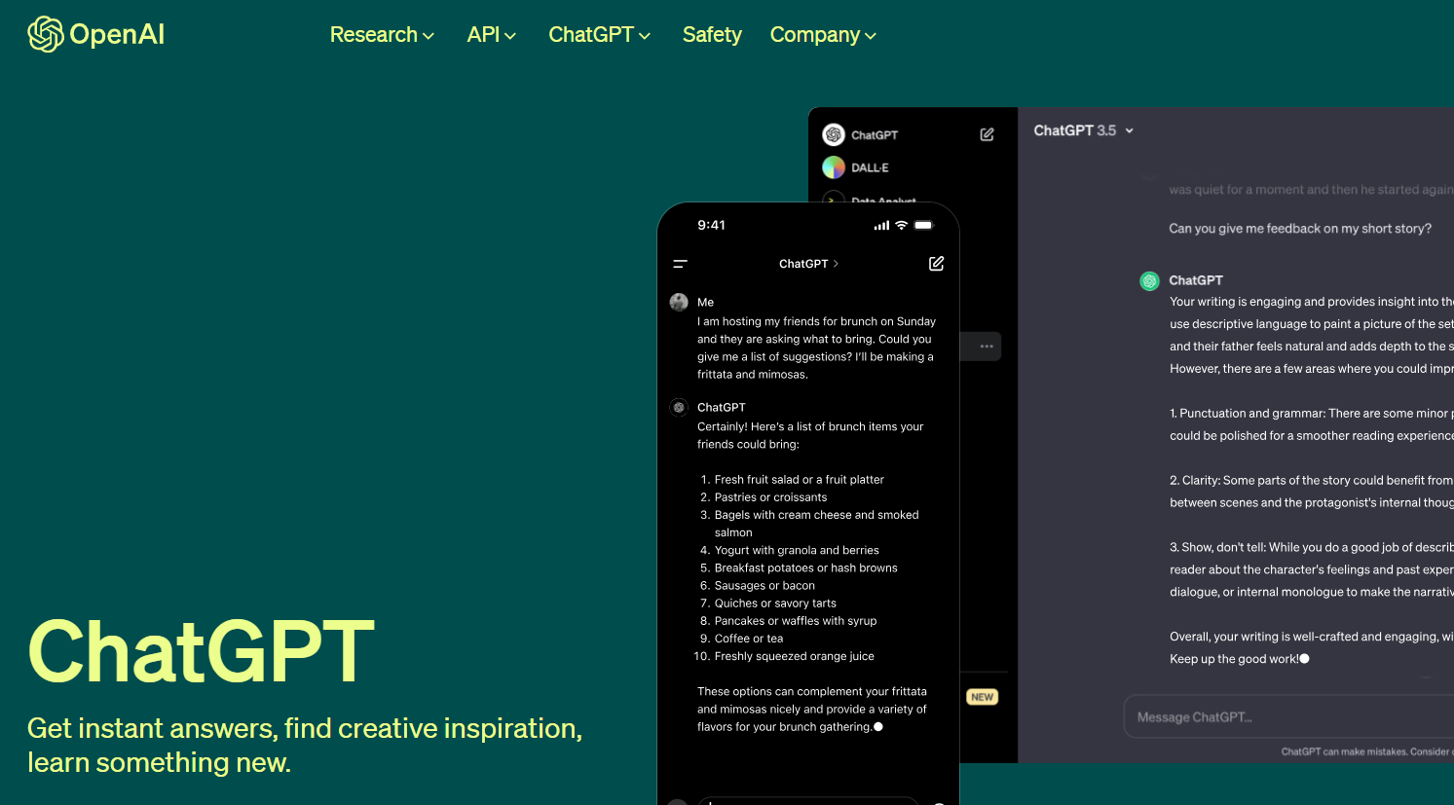Click the OpenAI logo in header
1454x805 pixels.
click(x=95, y=34)
